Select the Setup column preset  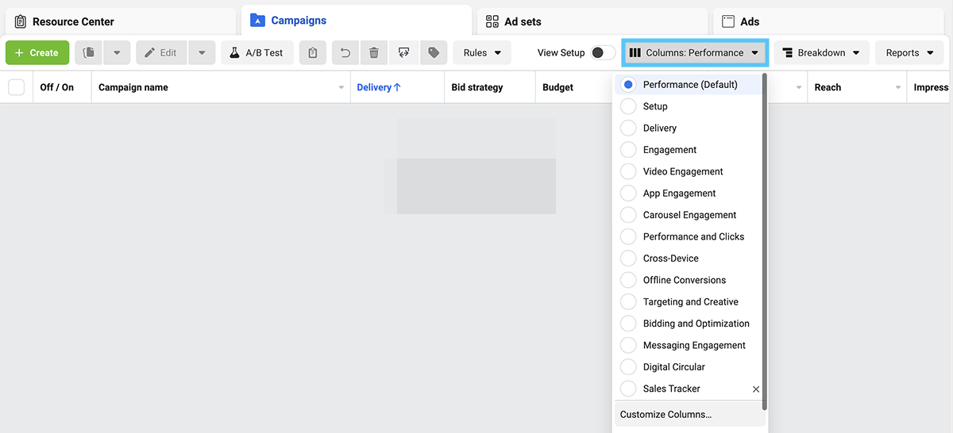pyautogui.click(x=689, y=106)
